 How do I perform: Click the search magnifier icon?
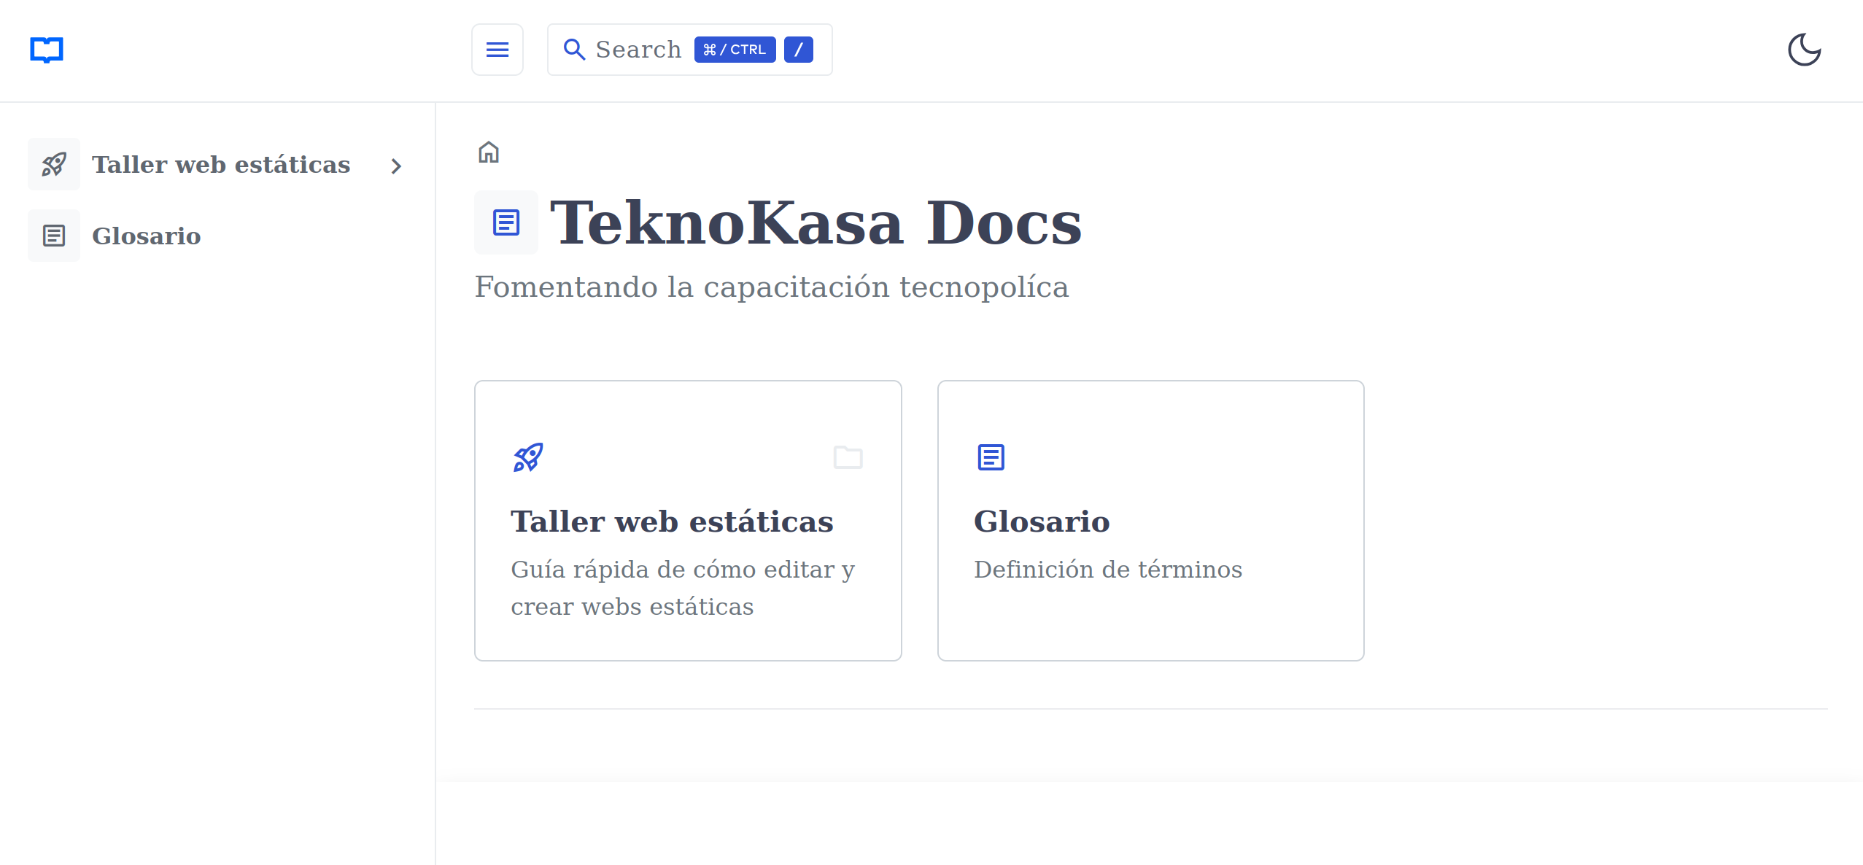click(x=574, y=50)
